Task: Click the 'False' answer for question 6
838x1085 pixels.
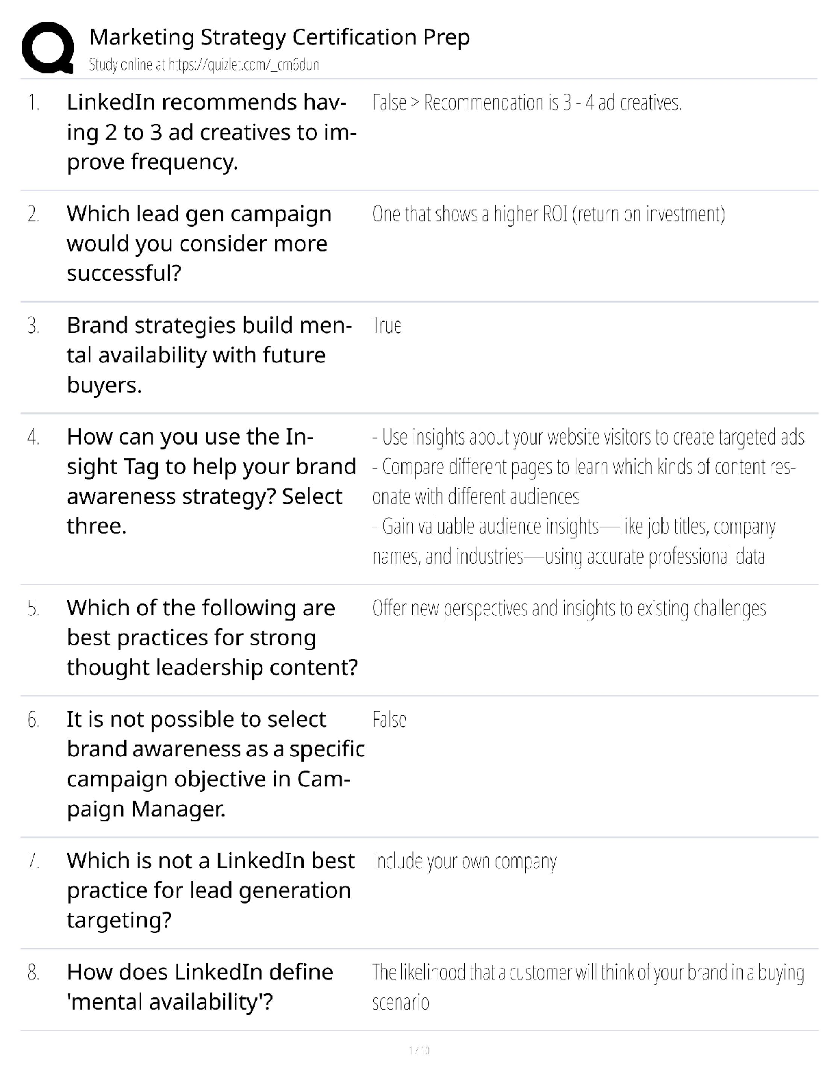Action: [389, 720]
